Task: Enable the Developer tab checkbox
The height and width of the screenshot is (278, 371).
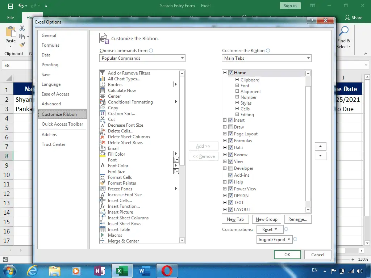Action: [230, 168]
